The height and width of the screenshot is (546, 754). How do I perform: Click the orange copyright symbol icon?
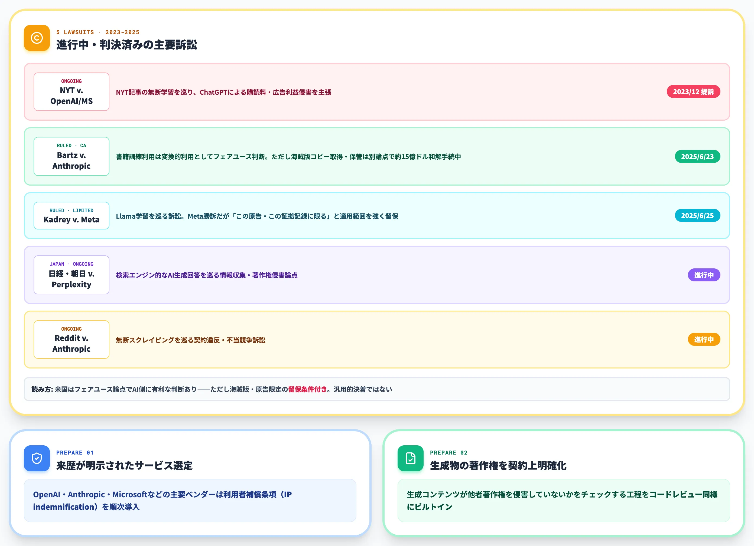[37, 38]
